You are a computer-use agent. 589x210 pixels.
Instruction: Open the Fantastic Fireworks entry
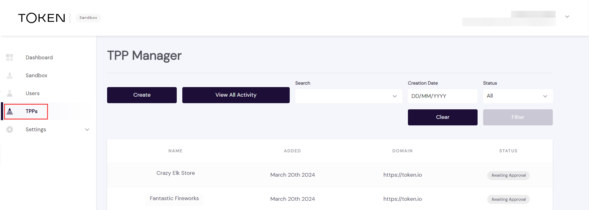tap(174, 198)
